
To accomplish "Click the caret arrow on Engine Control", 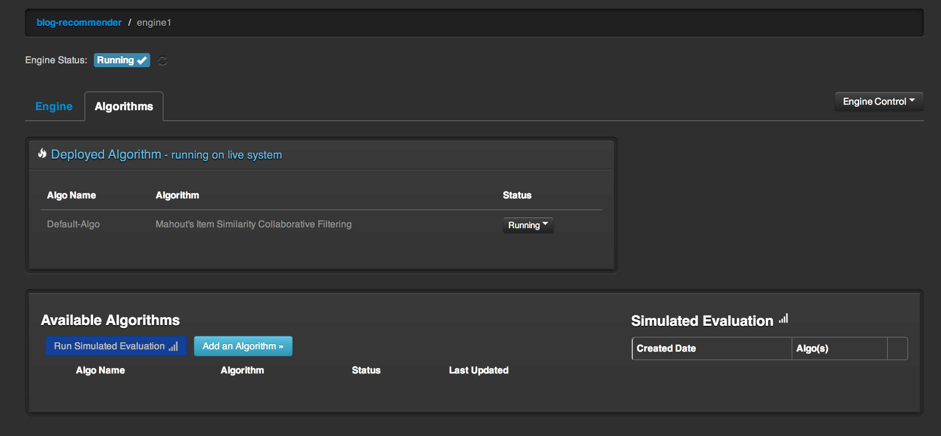I will coord(912,100).
